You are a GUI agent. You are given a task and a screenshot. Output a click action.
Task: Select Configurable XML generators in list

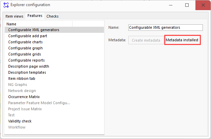[x=55, y=30]
